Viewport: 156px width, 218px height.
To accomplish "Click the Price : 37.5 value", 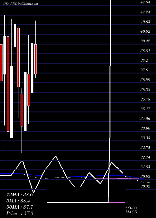I will 20,213.
